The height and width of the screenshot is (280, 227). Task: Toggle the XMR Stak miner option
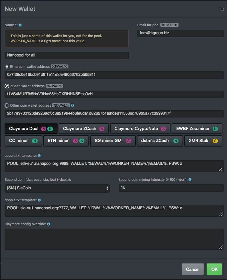(x=202, y=141)
